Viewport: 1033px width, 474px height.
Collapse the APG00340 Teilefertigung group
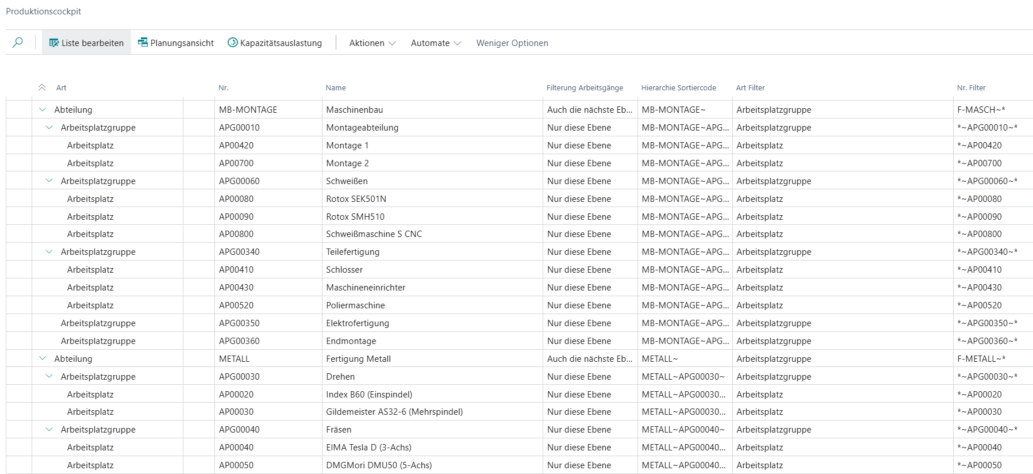point(49,251)
